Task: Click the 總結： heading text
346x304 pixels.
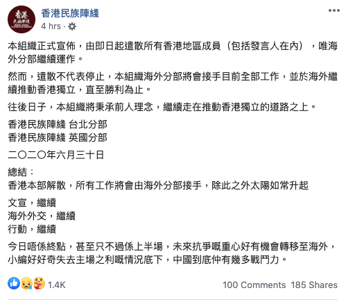Action: 21,172
